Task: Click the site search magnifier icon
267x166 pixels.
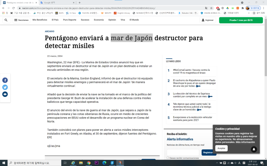Action: click(6, 20)
